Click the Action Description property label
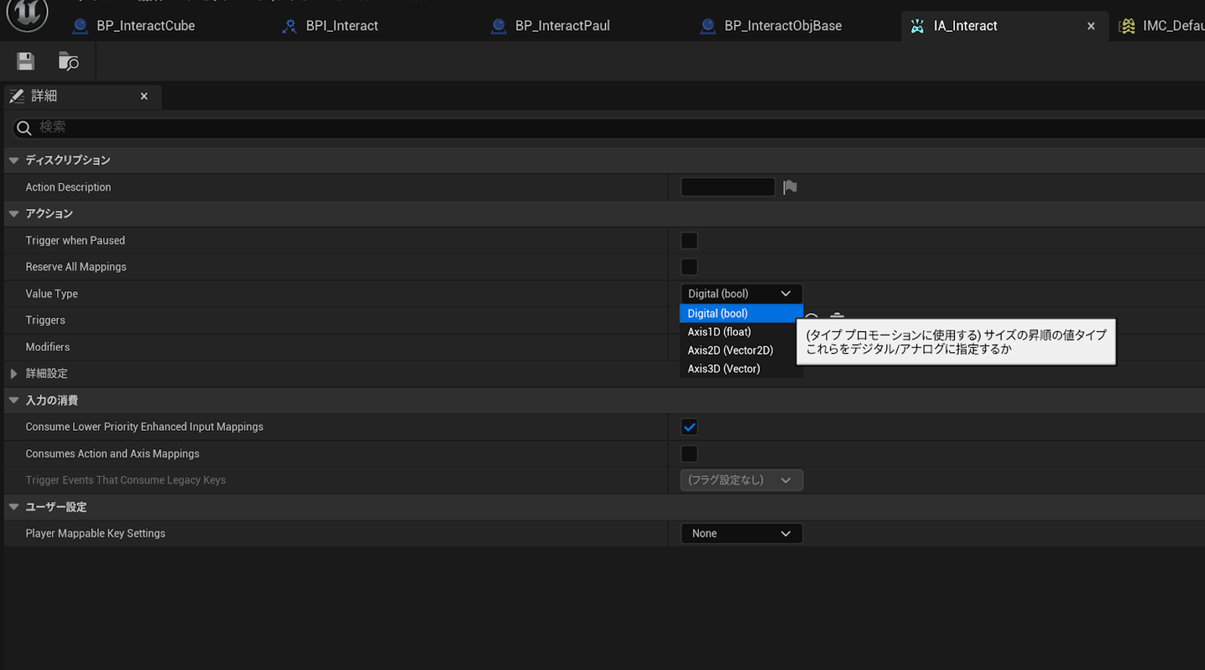 (x=69, y=187)
